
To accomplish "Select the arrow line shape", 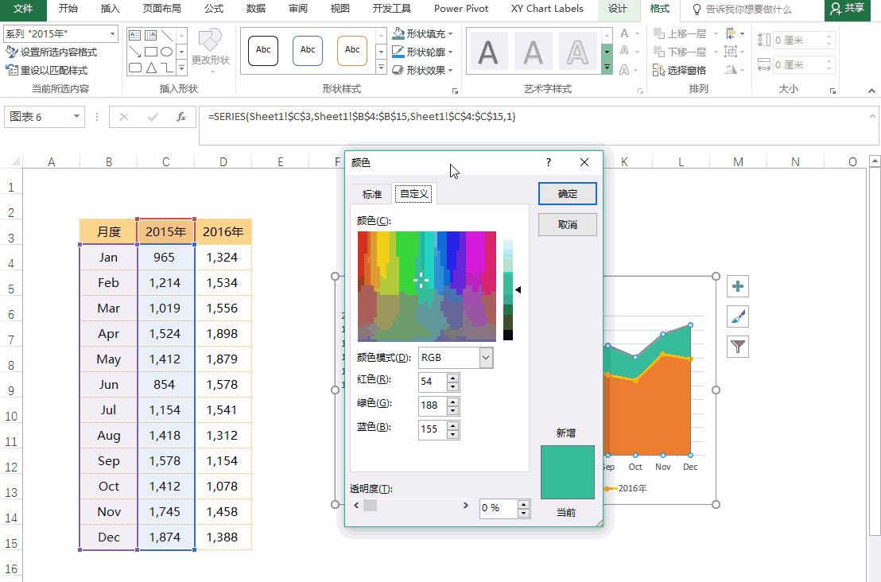I will click(135, 52).
